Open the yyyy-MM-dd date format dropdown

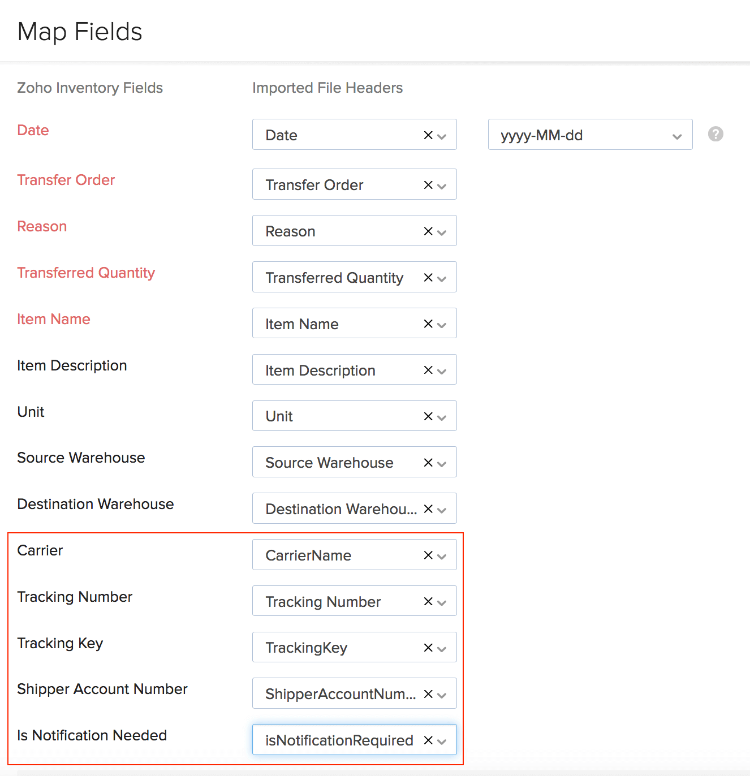676,135
